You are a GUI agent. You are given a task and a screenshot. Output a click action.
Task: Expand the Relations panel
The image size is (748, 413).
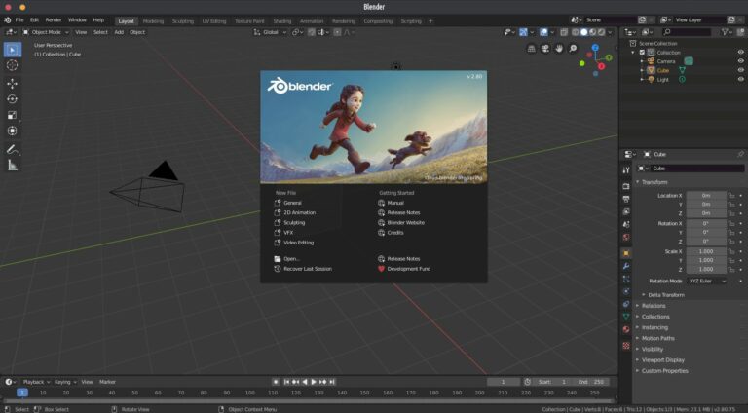pyautogui.click(x=654, y=306)
